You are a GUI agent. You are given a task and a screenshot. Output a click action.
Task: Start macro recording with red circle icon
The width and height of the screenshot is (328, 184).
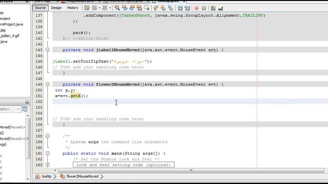196,8
